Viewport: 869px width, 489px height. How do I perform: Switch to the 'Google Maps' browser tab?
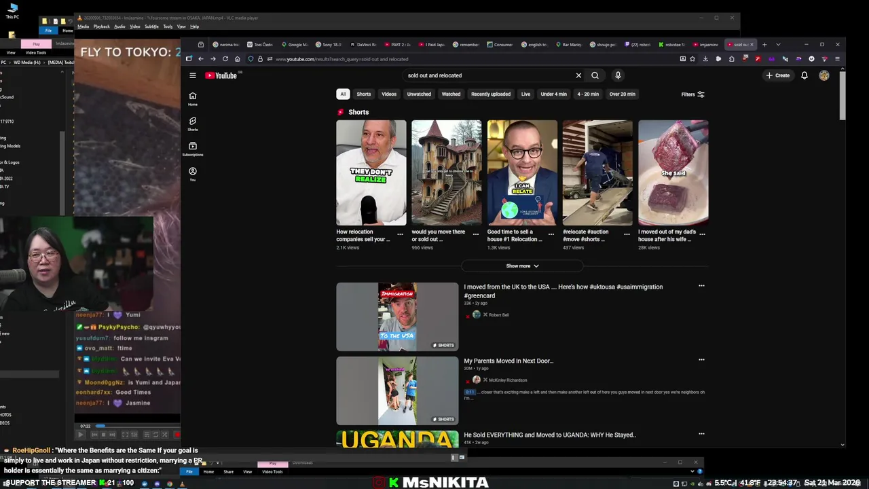pyautogui.click(x=295, y=45)
